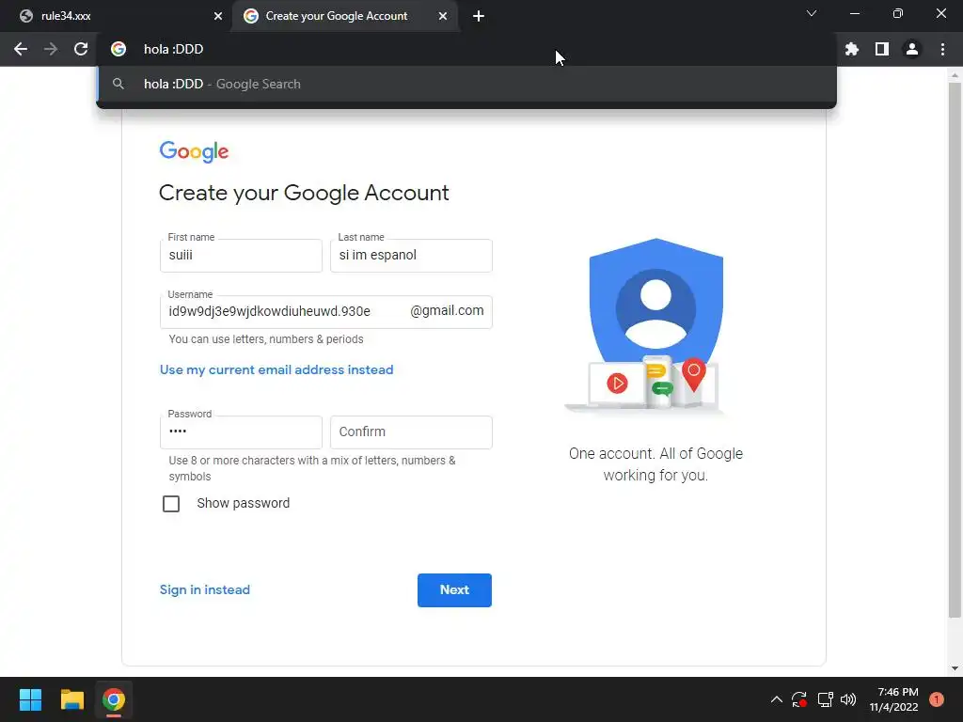Click the sync status tray icon
This screenshot has width=963, height=722.
pos(799,699)
